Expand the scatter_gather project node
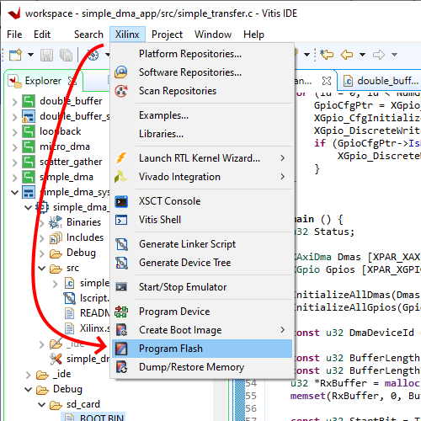 click(14, 162)
